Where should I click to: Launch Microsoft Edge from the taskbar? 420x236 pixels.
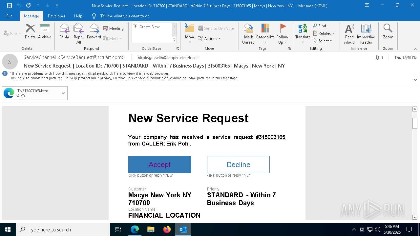tap(135, 229)
